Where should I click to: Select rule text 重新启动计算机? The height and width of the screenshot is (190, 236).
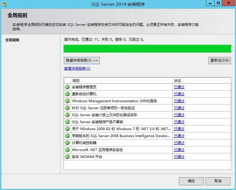(x=84, y=94)
